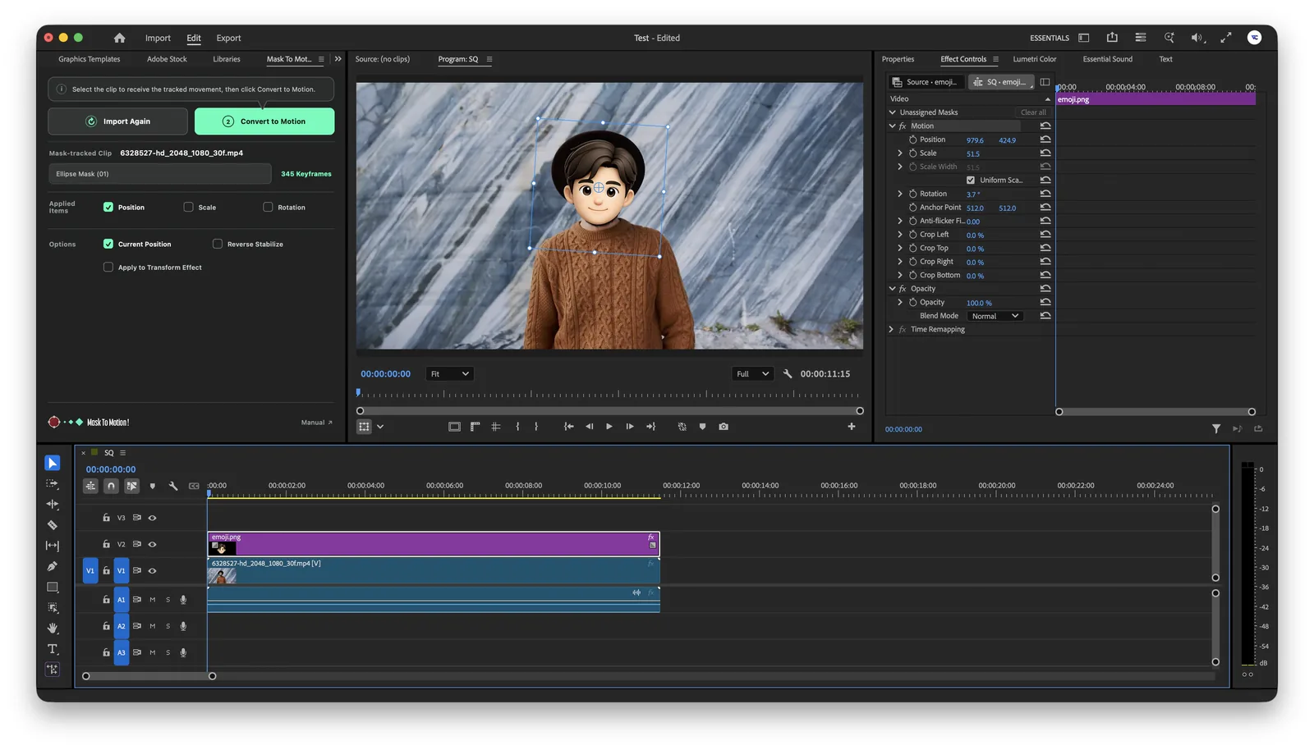Select the Selection arrow tool

pyautogui.click(x=53, y=464)
